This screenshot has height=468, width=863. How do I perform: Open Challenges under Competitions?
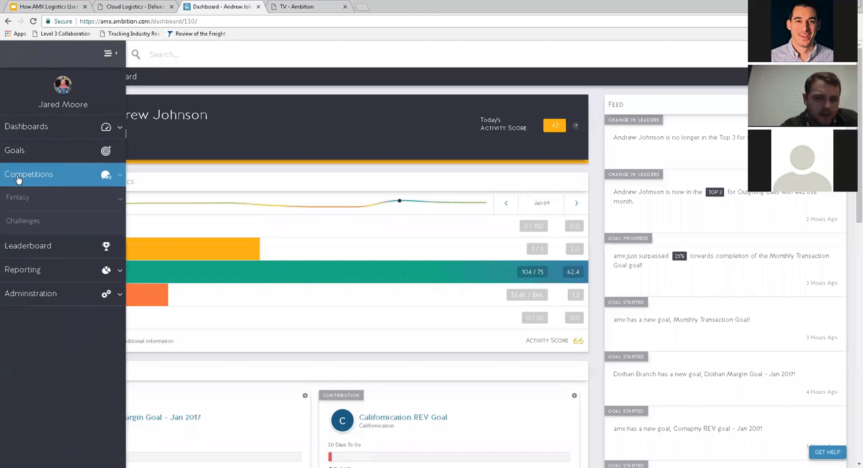coord(23,221)
